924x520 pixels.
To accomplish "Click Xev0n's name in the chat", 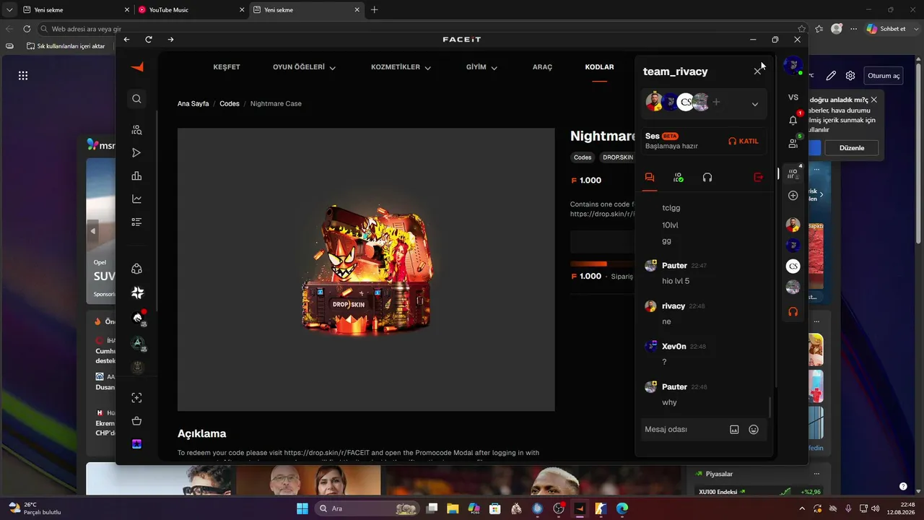I will click(x=674, y=347).
